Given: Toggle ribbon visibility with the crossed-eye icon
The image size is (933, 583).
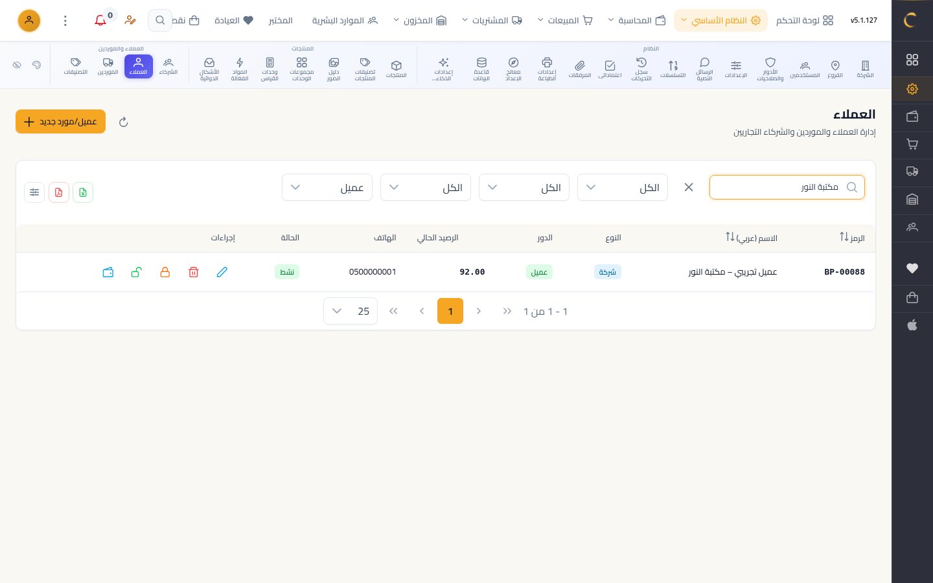Looking at the screenshot, I should point(17,65).
